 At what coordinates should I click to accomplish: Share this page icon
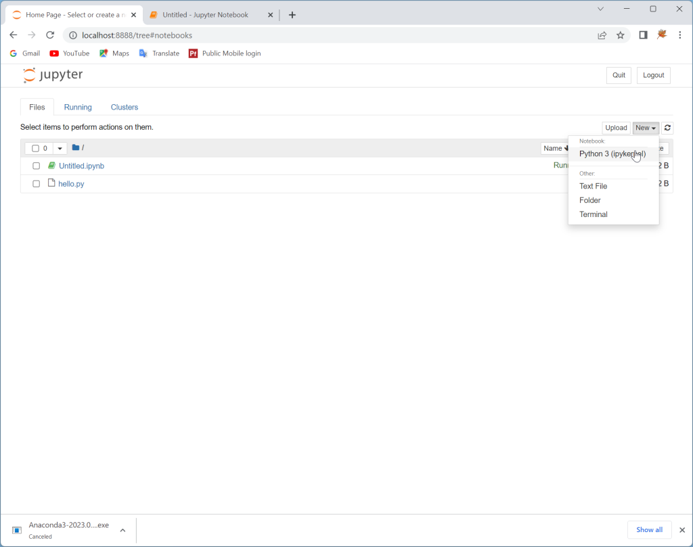click(602, 35)
